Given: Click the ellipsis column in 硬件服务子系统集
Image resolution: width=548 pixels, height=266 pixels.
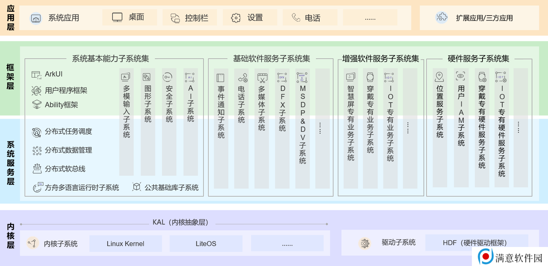Looking at the screenshot, I should 521,127.
